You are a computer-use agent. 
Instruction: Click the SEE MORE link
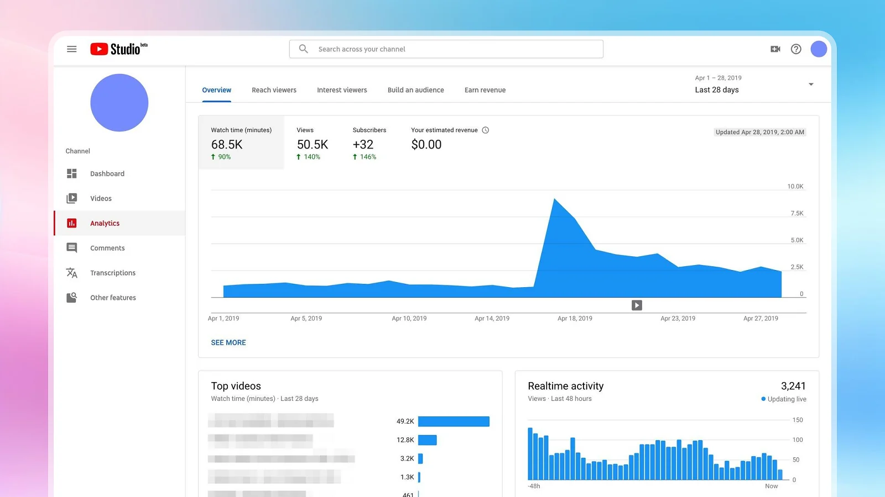click(x=228, y=342)
